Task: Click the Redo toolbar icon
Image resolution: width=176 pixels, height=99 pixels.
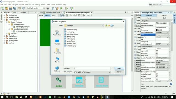Action: point(24,8)
